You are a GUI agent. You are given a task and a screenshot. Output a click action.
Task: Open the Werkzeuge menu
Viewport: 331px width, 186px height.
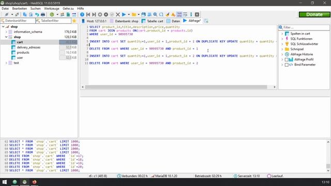[52, 8]
